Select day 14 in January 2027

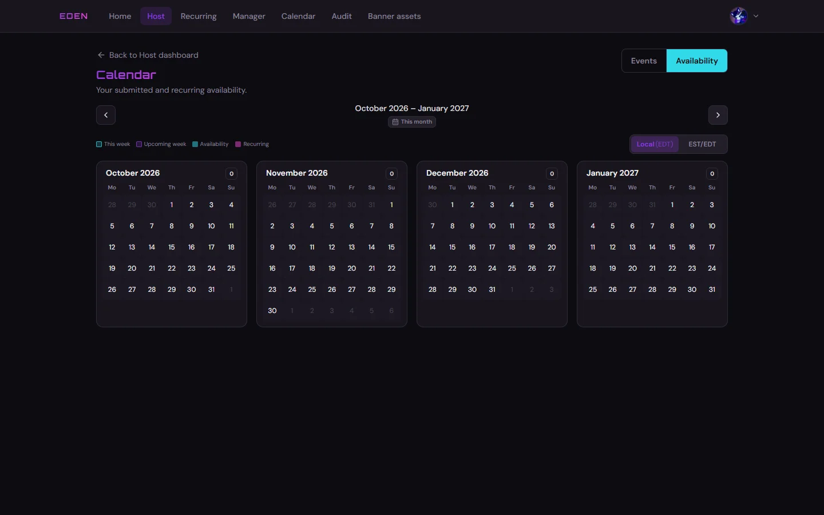652,247
